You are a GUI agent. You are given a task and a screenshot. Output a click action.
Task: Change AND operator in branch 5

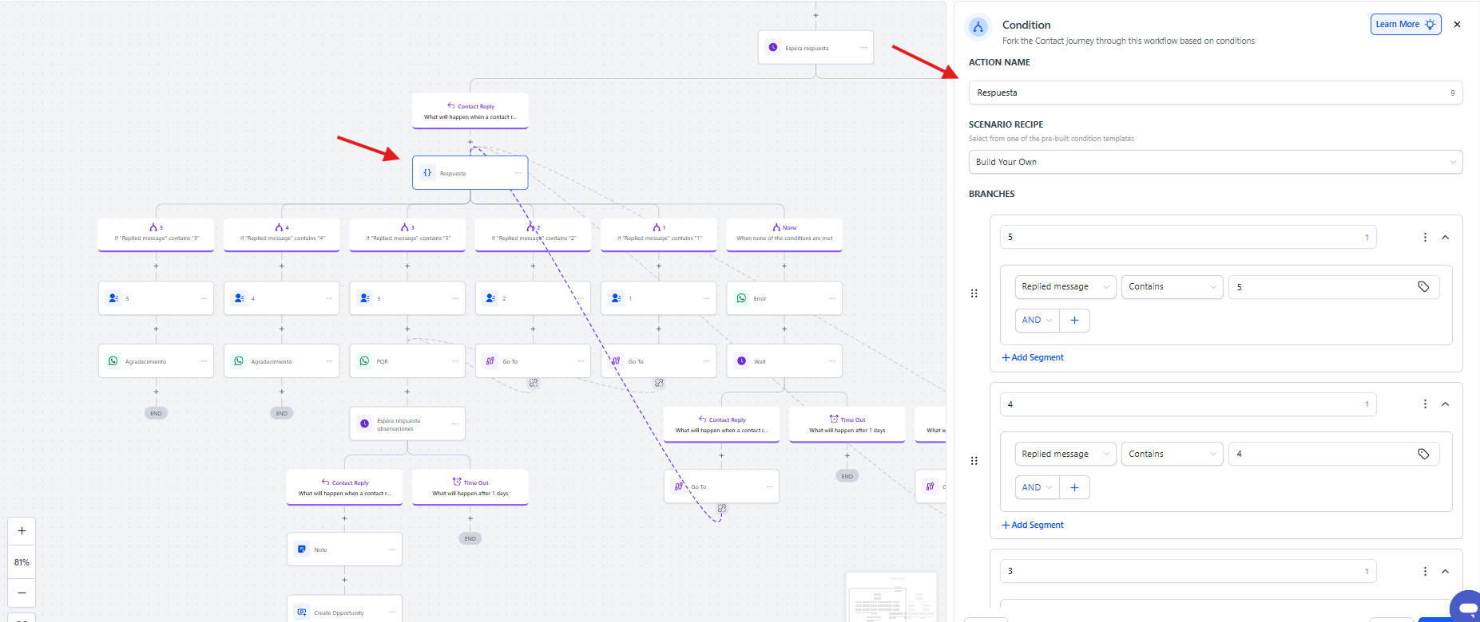point(1037,321)
